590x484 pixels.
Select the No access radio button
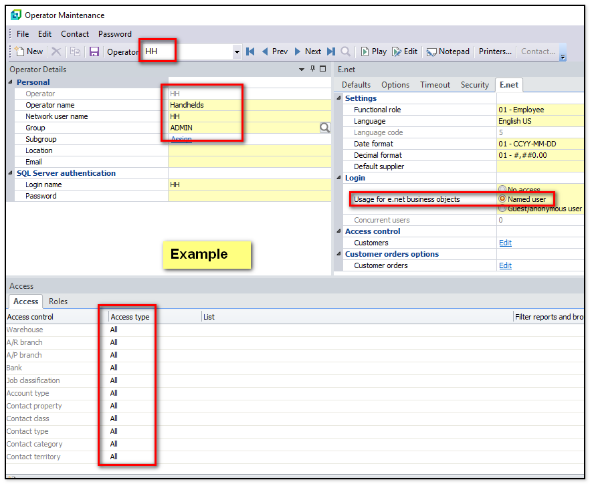point(502,190)
